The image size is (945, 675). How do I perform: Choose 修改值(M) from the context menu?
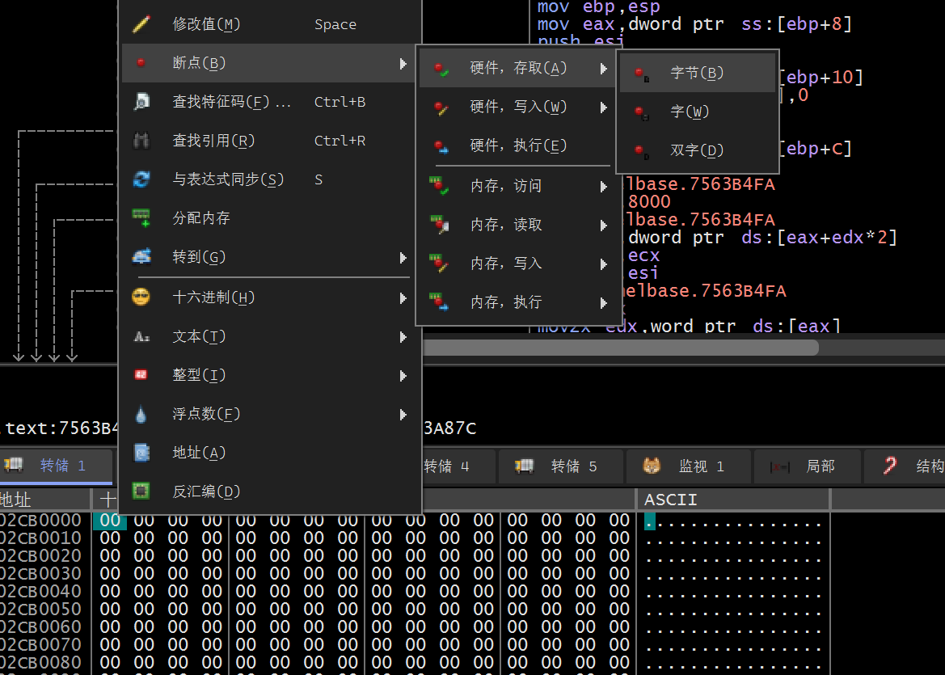[270, 24]
